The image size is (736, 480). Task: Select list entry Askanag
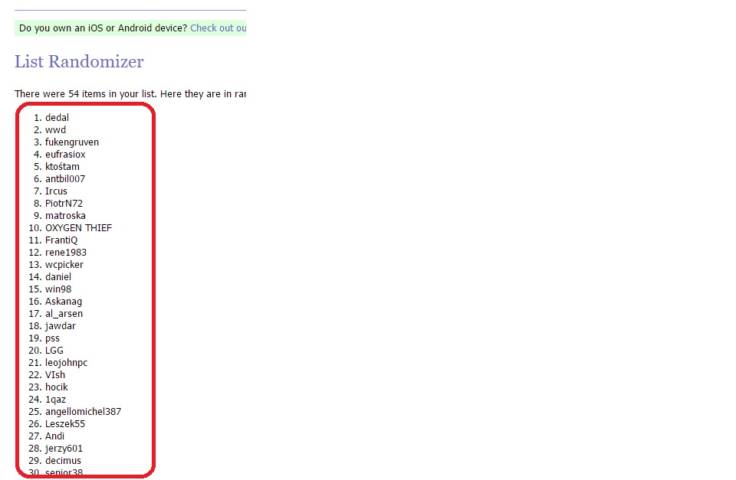point(64,302)
